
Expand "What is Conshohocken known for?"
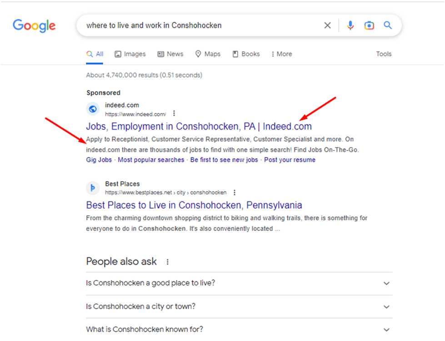coord(239,329)
